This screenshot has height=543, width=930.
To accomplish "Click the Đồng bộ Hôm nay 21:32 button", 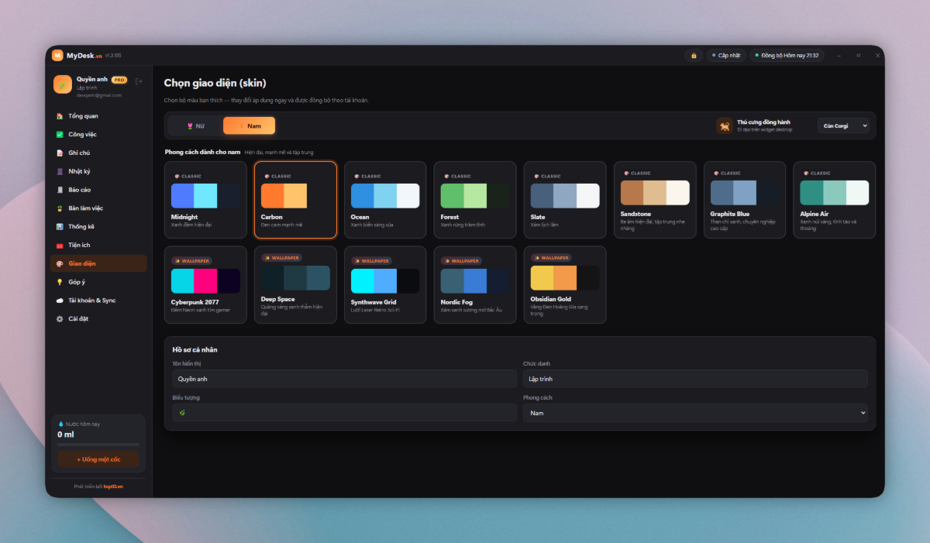I will coord(787,55).
